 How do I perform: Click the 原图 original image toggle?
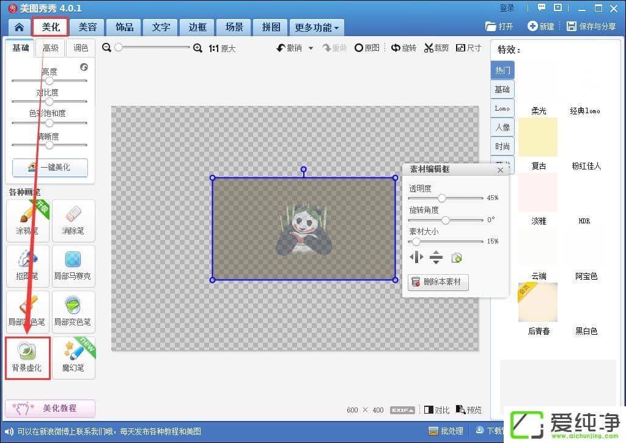pos(367,48)
